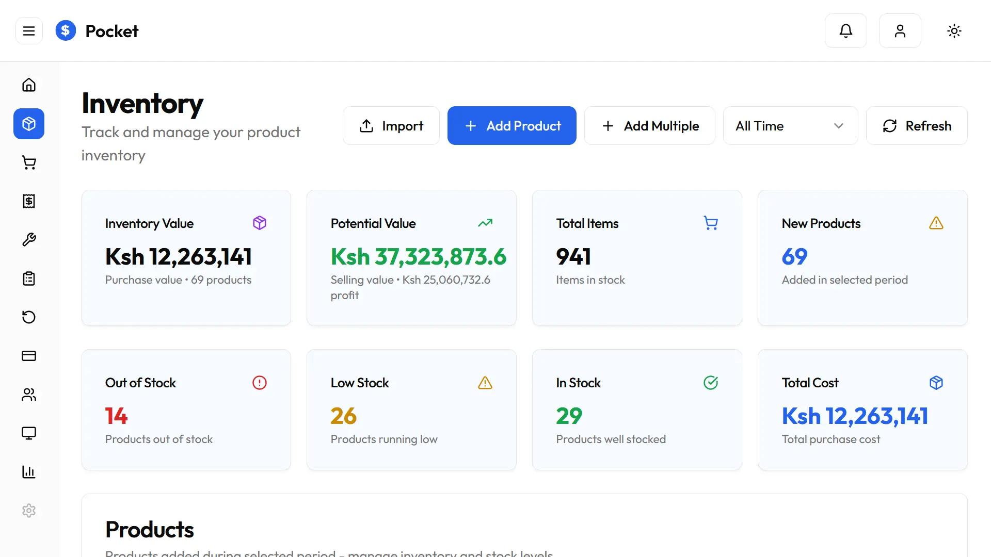Open the wrench tools sidebar icon
Image resolution: width=991 pixels, height=557 pixels.
(29, 240)
